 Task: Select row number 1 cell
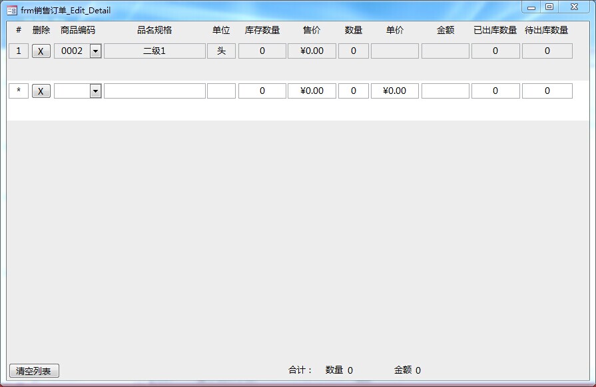[19, 51]
